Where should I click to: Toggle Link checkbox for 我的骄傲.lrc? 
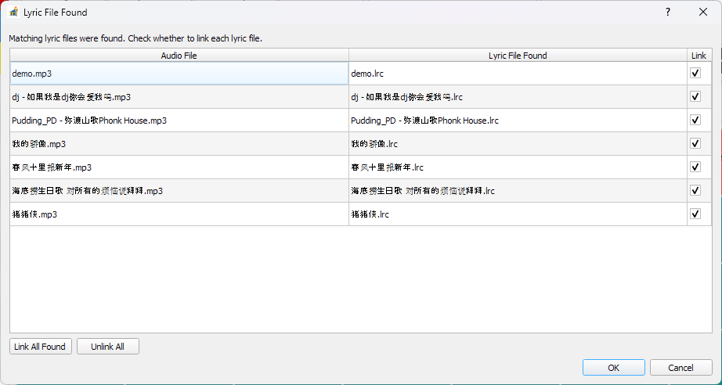click(695, 143)
